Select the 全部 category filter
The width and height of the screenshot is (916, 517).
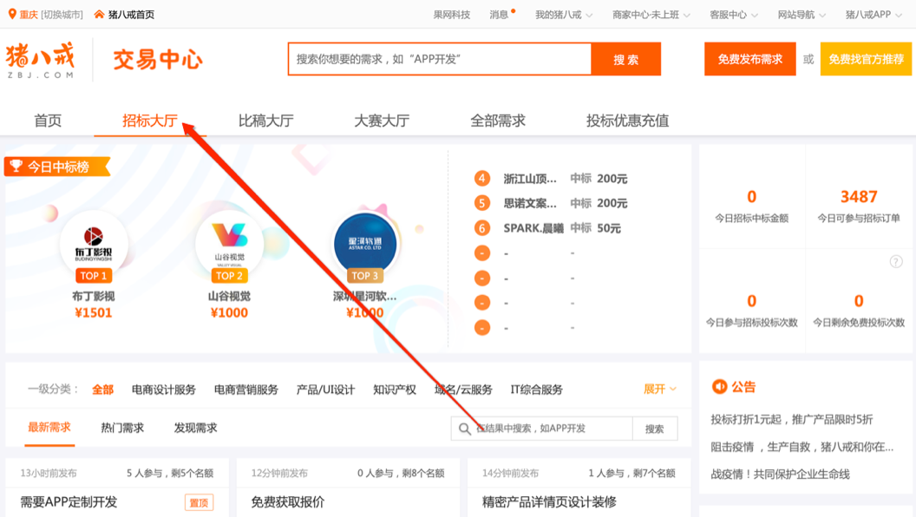coord(103,389)
